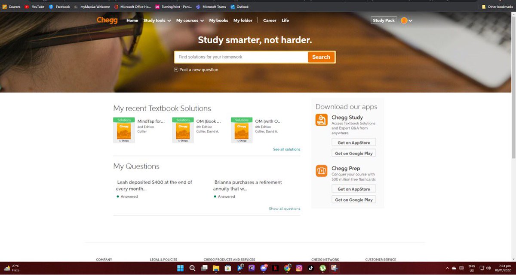The height and width of the screenshot is (275, 516).
Task: Open the orange user avatar menu
Action: [x=406, y=21]
